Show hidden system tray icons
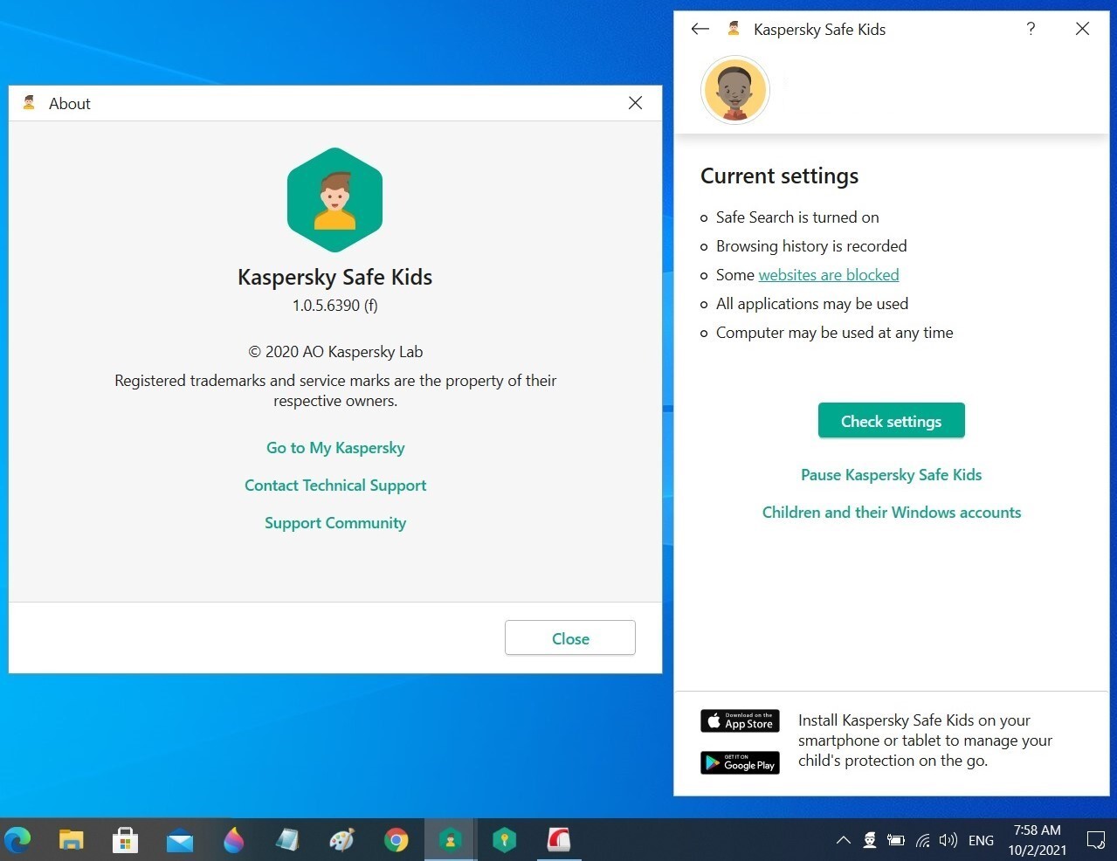The height and width of the screenshot is (861, 1117). pos(843,840)
